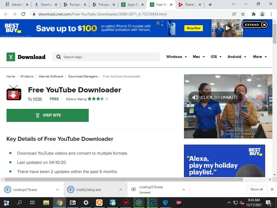Viewport: 277px width, 208px height.
Task: Close the downloads bar
Action: [272, 189]
